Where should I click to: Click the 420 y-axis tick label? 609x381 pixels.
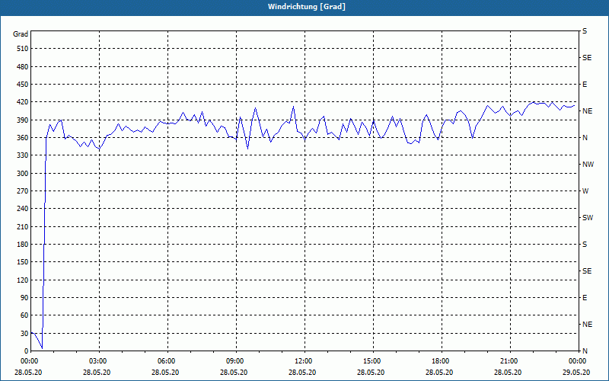tap(23, 102)
